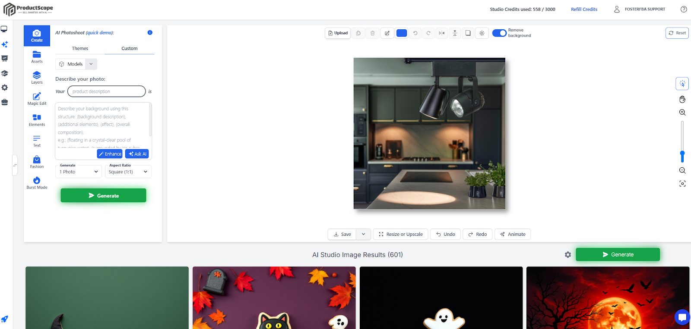Flip the image vertically
This screenshot has height=329, width=691.
pyautogui.click(x=455, y=33)
